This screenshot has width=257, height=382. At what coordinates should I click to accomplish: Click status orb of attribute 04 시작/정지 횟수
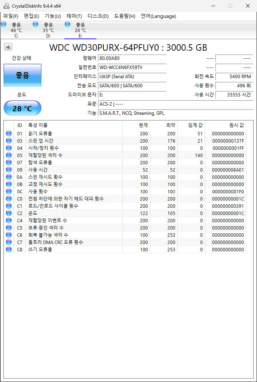coord(9,148)
